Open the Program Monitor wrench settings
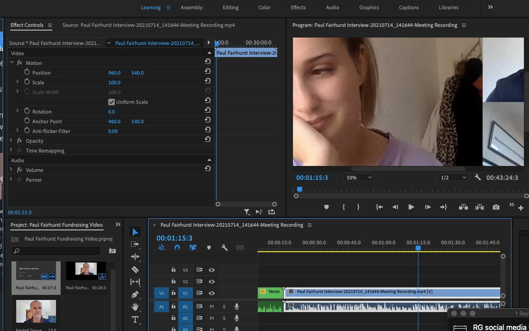529x331 pixels. (x=478, y=178)
